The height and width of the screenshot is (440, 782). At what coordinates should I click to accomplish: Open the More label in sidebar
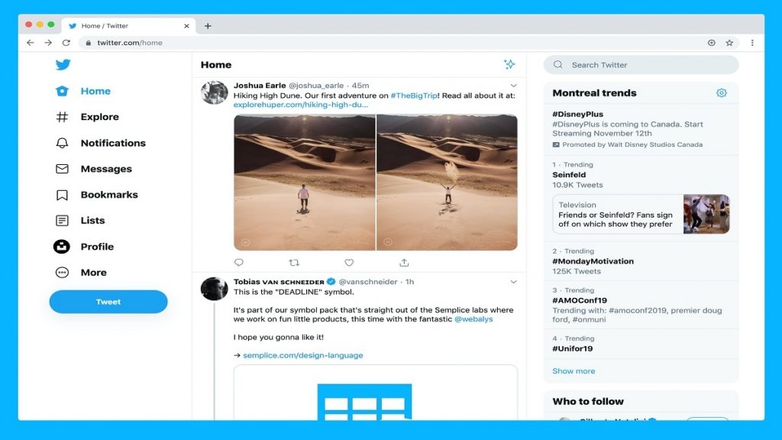(x=94, y=273)
